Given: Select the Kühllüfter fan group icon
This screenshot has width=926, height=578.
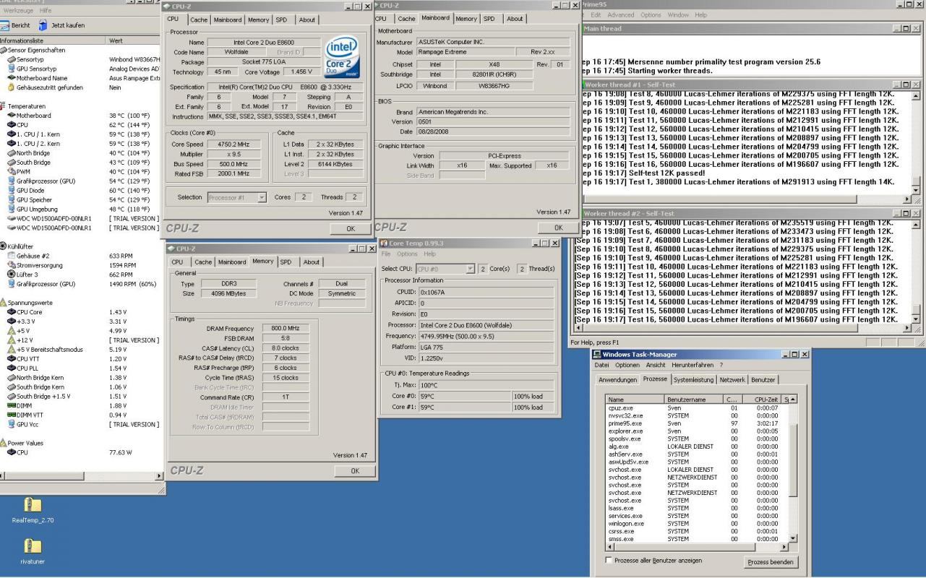Looking at the screenshot, I should coord(3,246).
